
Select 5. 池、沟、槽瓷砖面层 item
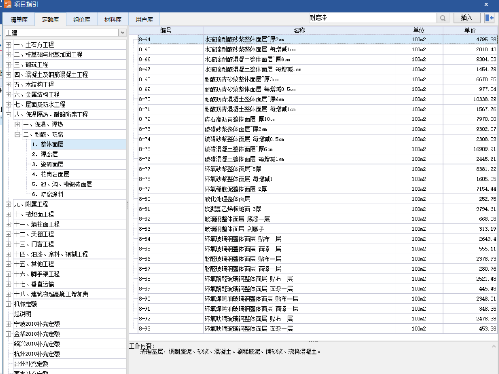78,184
